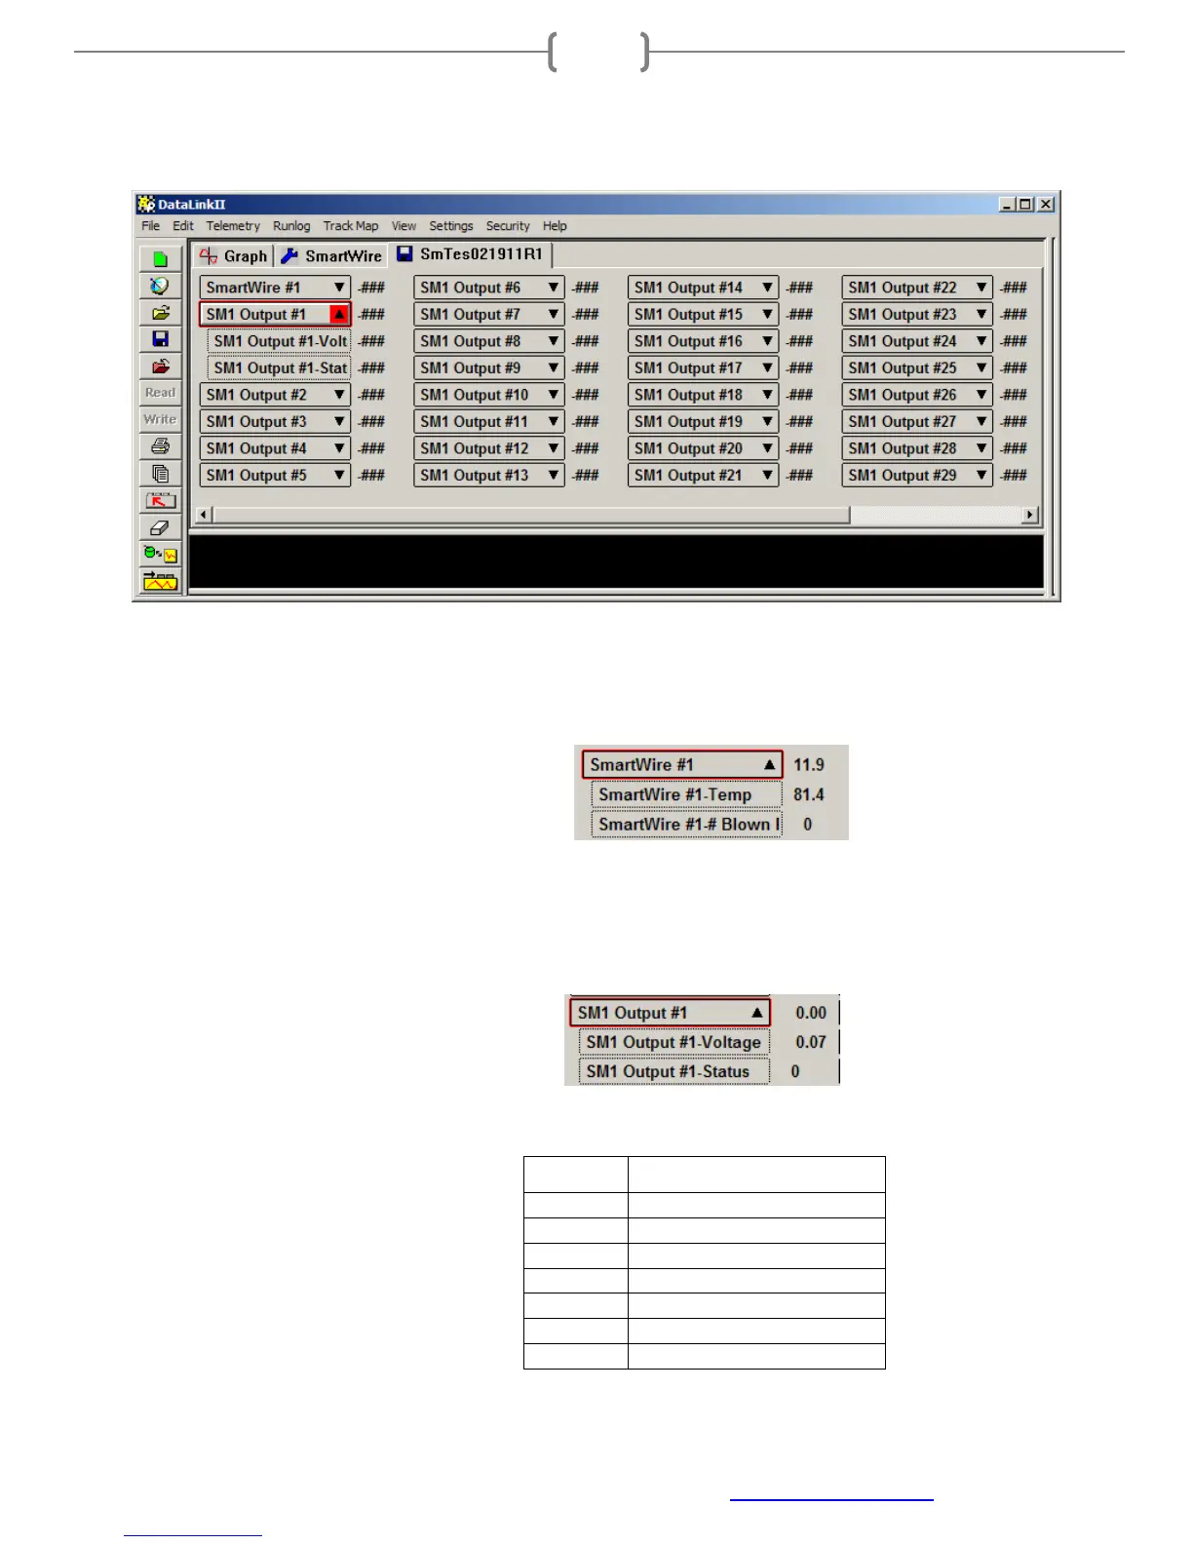Click the Read toolbar button
Viewport: 1193px width, 1544px height.
pos(160,393)
